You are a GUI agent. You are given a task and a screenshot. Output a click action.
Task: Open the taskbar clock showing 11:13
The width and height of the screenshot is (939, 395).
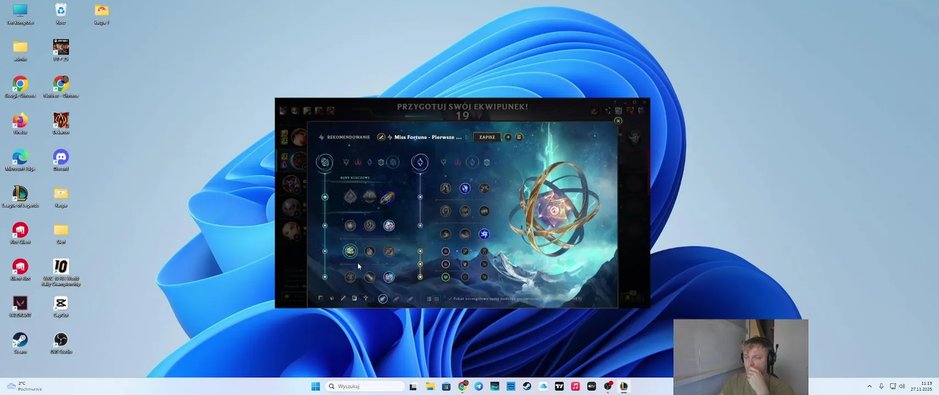click(921, 386)
